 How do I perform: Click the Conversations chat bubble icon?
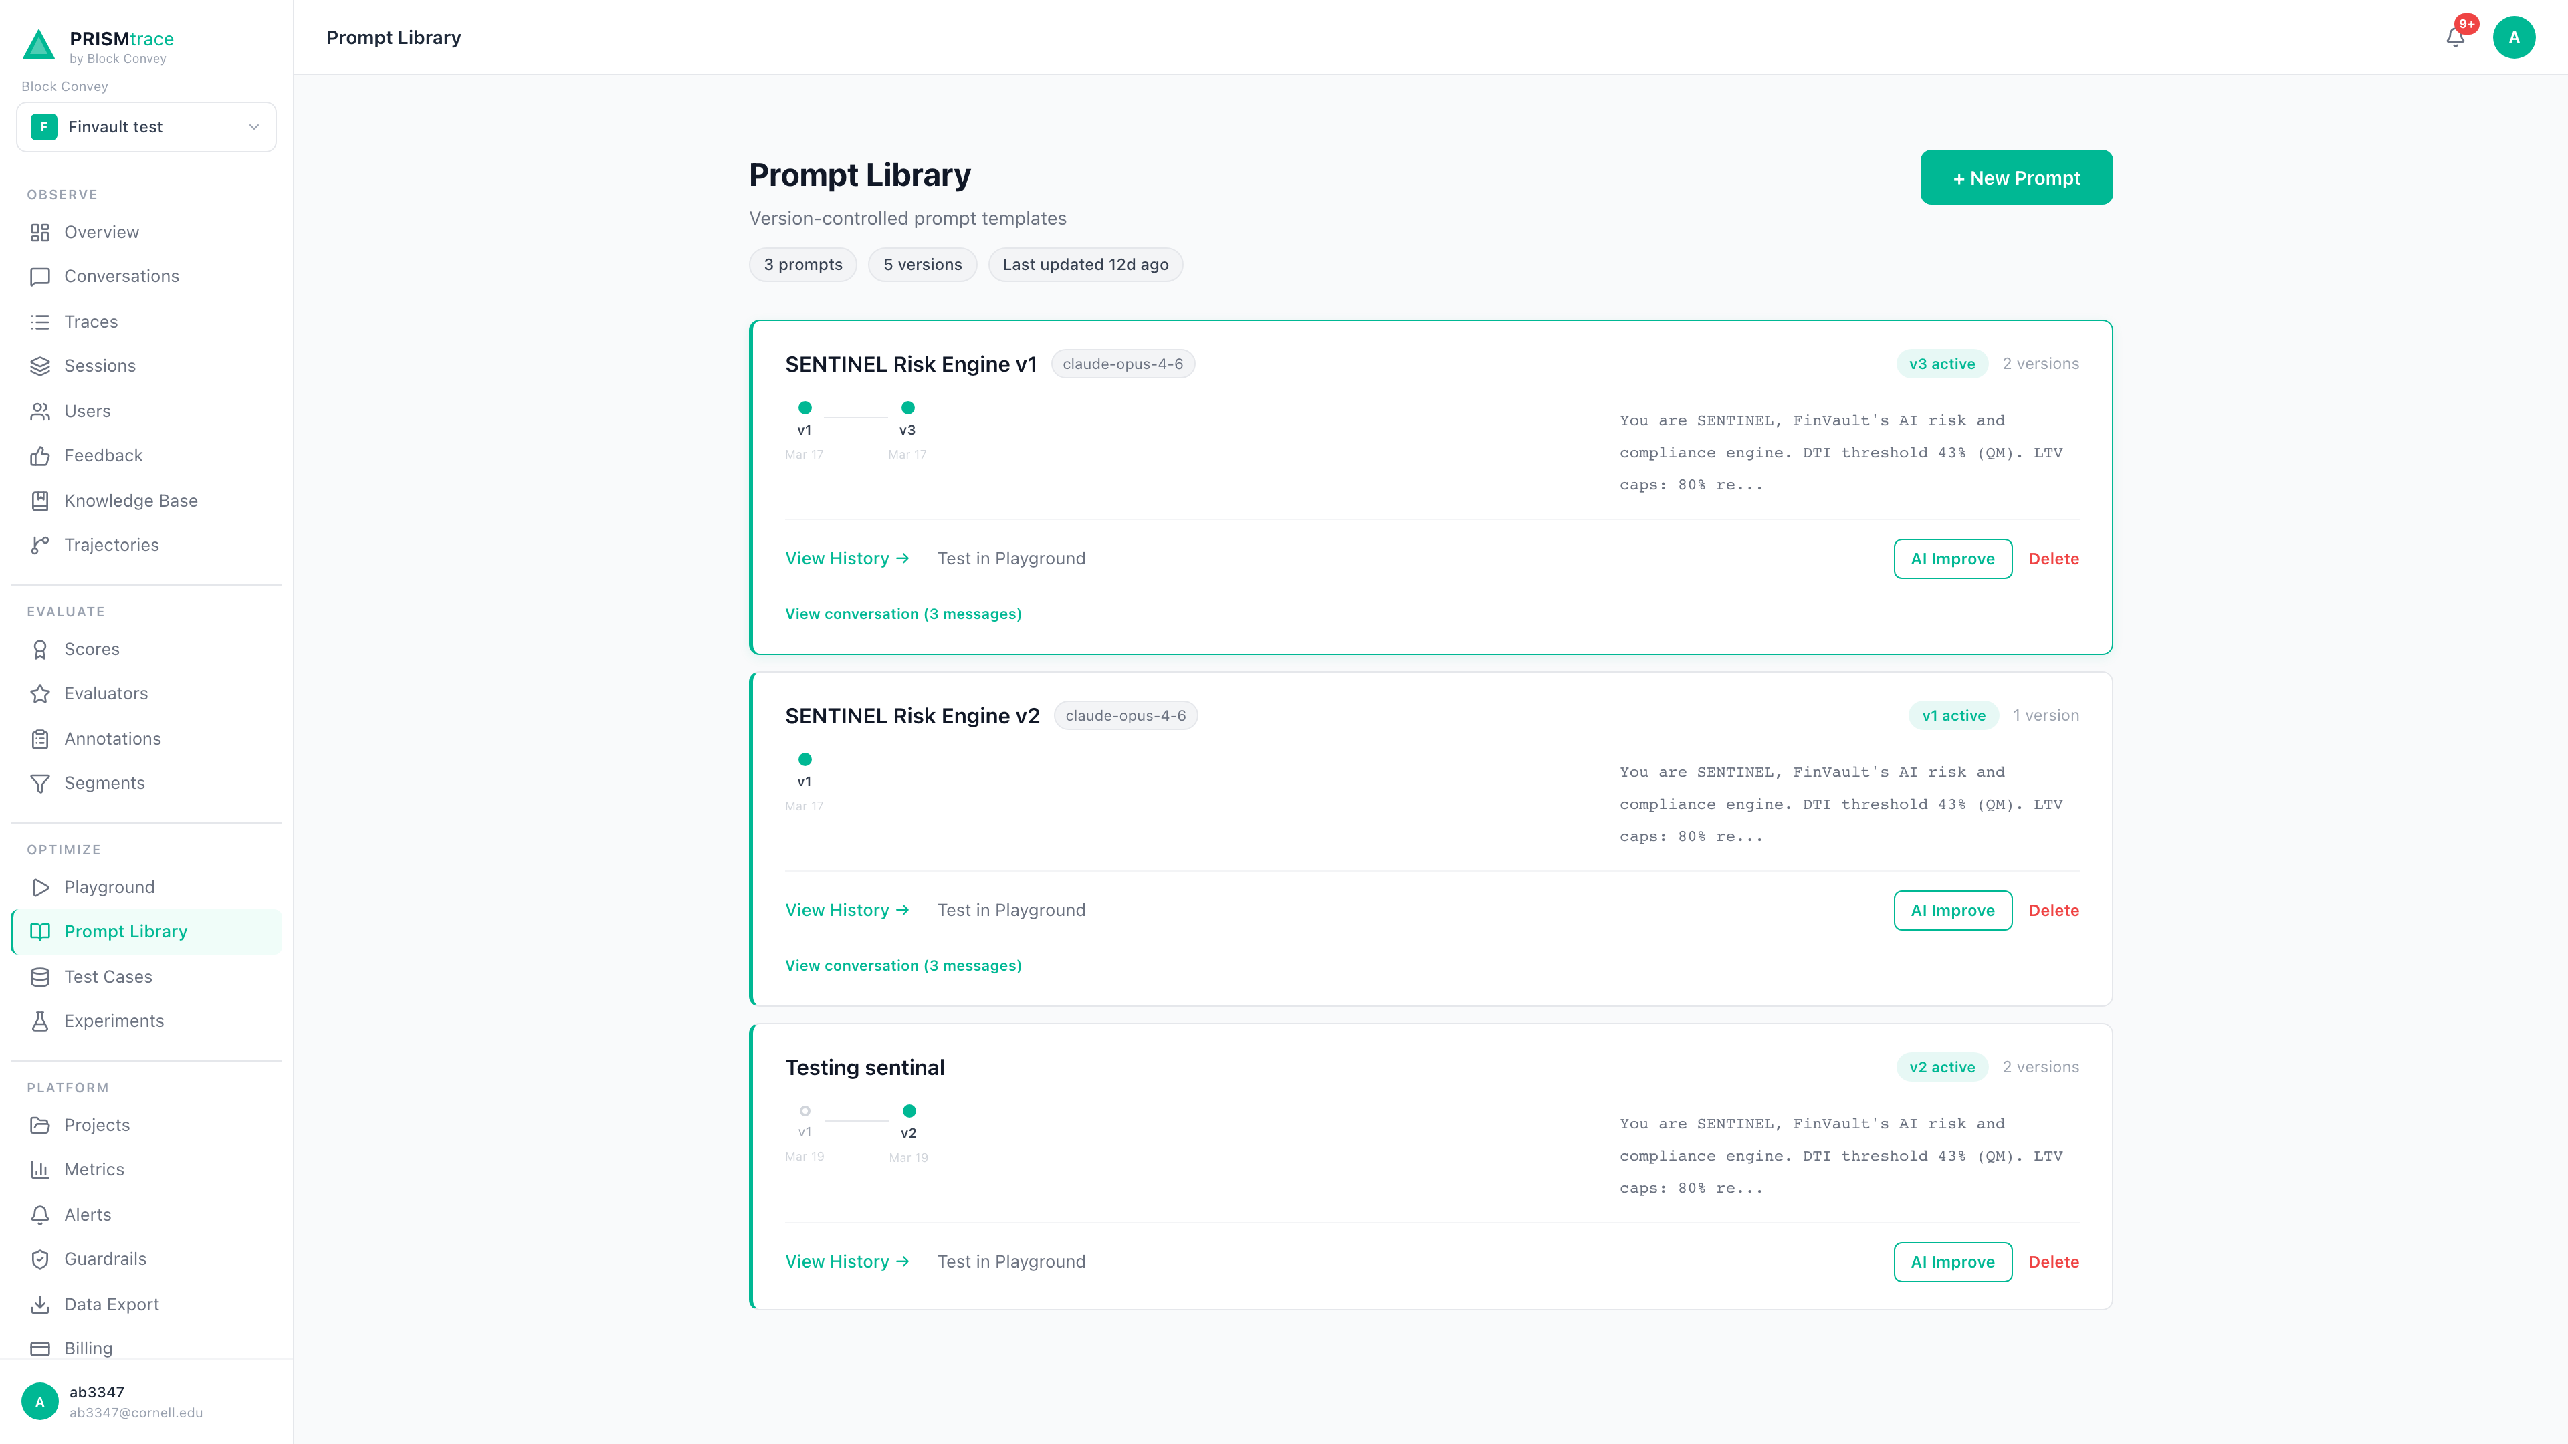point(40,277)
